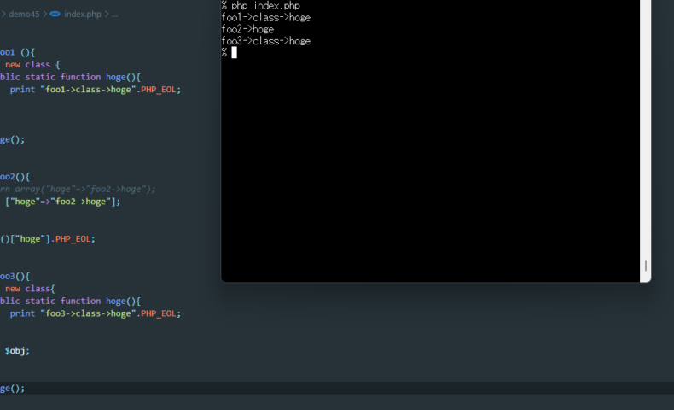Click the 'new class{' line under foo3
The image size is (674, 410).
coord(30,289)
